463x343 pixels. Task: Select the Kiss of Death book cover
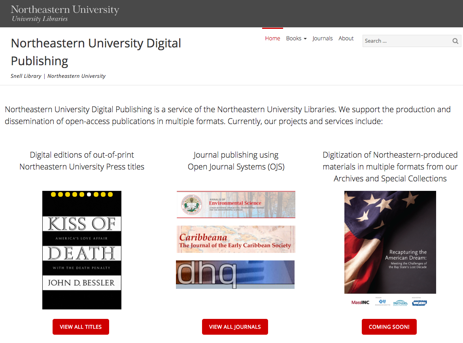tap(82, 250)
